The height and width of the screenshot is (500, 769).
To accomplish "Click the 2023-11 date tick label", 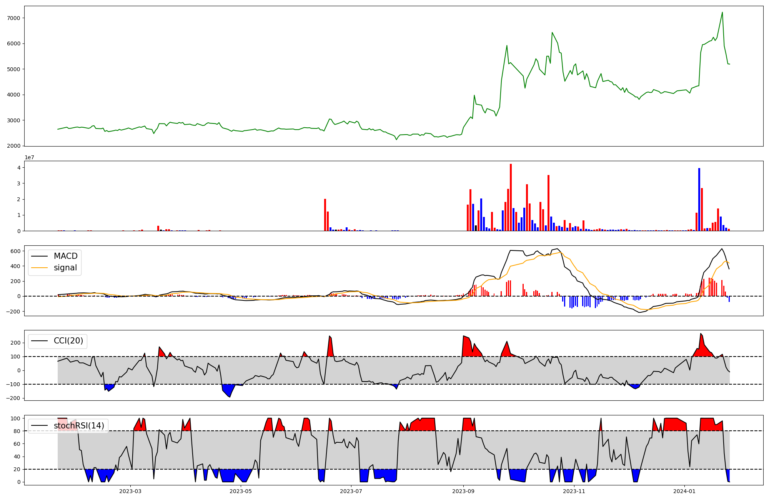I will tap(574, 491).
